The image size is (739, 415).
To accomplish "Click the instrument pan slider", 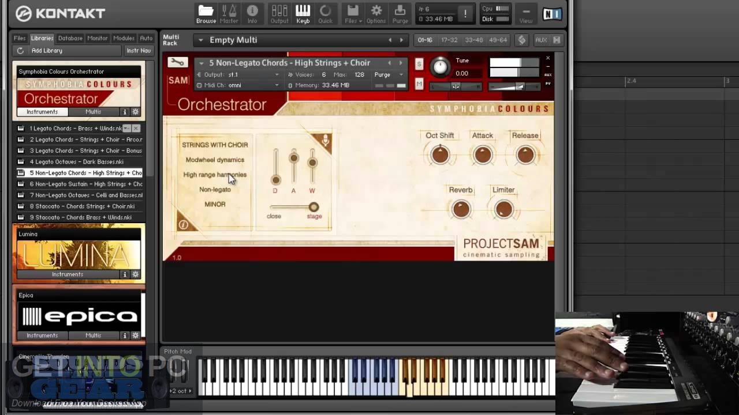I will tap(456, 86).
